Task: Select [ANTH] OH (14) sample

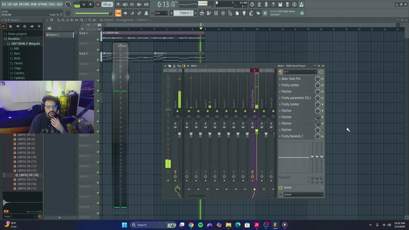Action: [x=28, y=175]
